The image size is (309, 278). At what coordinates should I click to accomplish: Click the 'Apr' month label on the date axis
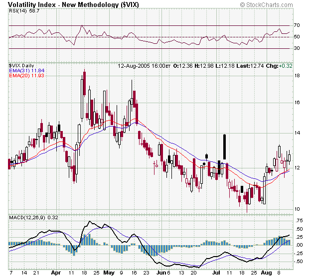pos(56,273)
